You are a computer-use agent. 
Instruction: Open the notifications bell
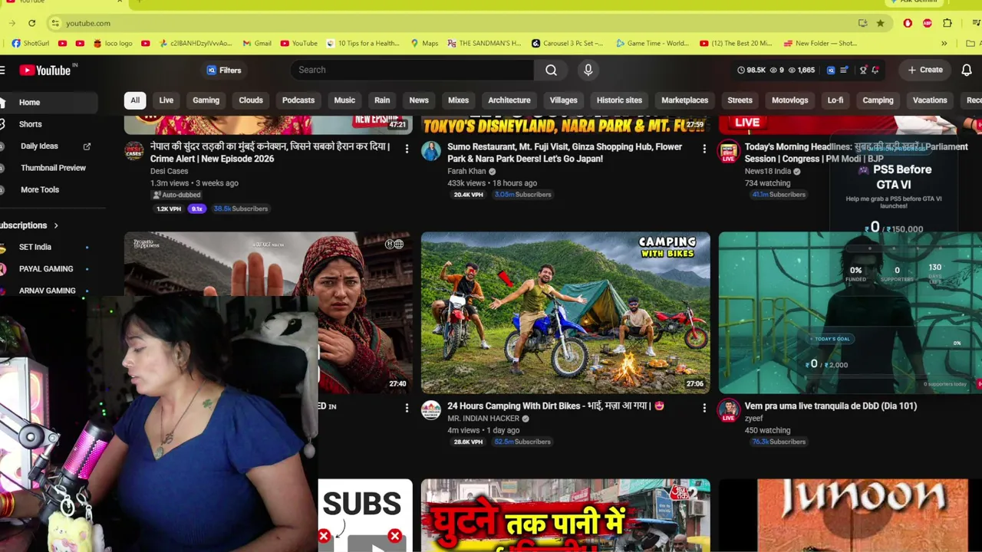coord(967,70)
